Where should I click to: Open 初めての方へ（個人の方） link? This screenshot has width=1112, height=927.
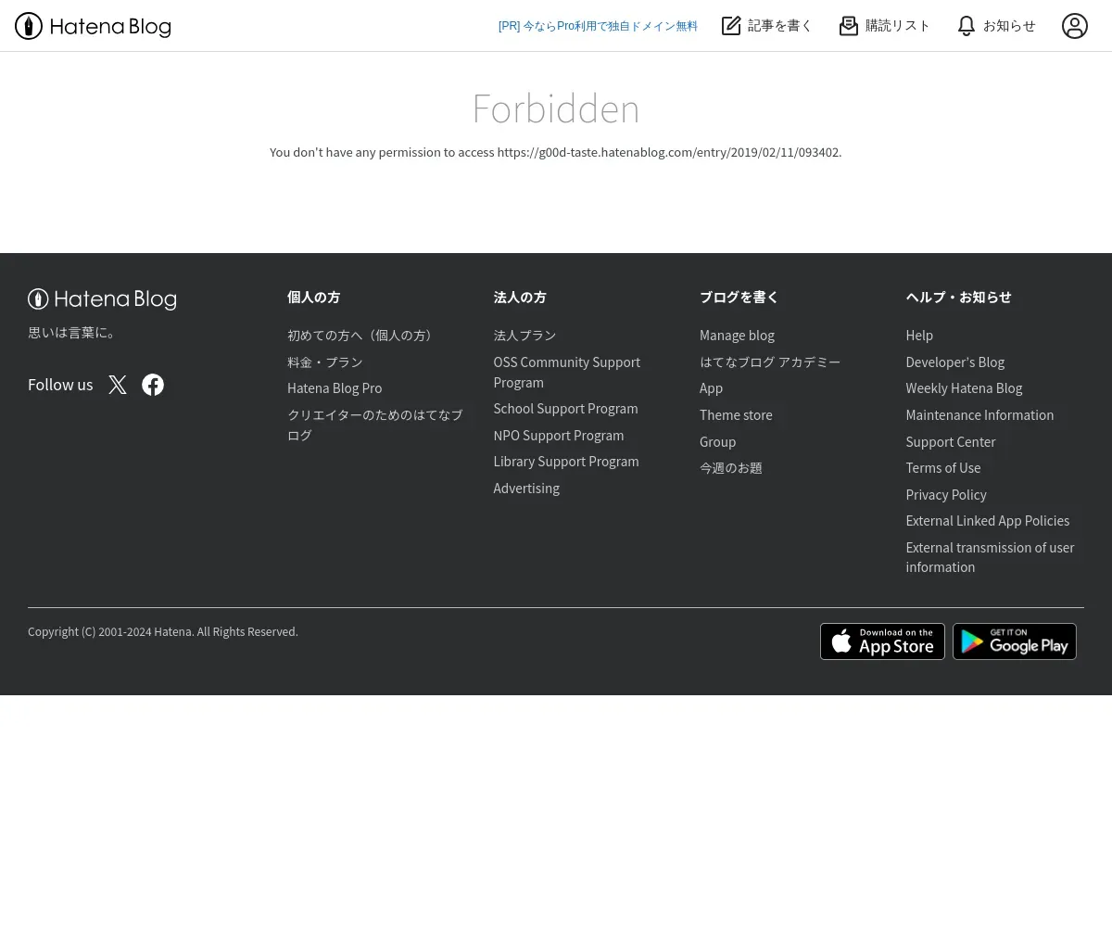point(362,336)
